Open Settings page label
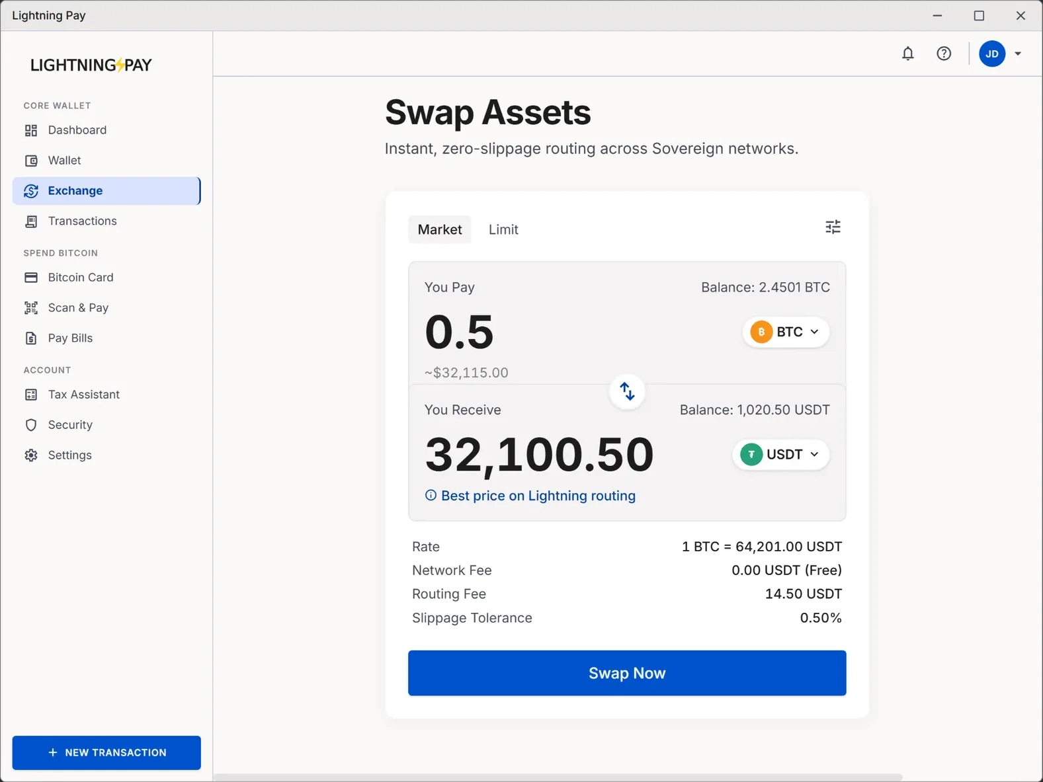This screenshot has width=1043, height=782. pos(70,455)
